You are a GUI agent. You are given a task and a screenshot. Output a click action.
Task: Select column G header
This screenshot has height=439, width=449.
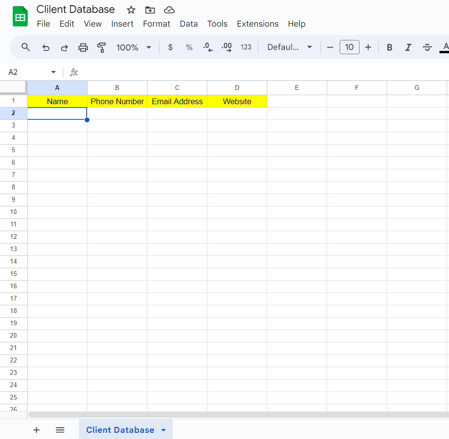tap(417, 88)
